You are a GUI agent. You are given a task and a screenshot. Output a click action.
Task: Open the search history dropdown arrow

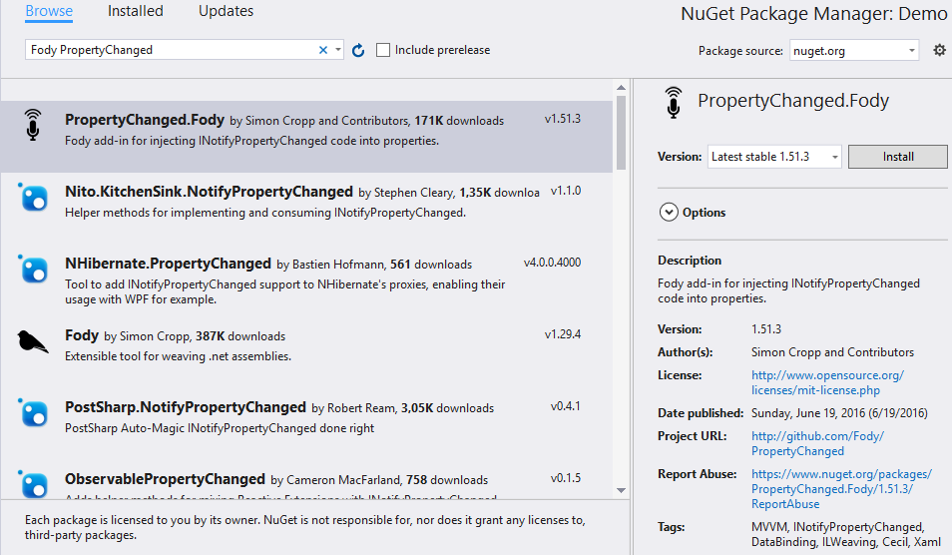(x=338, y=50)
